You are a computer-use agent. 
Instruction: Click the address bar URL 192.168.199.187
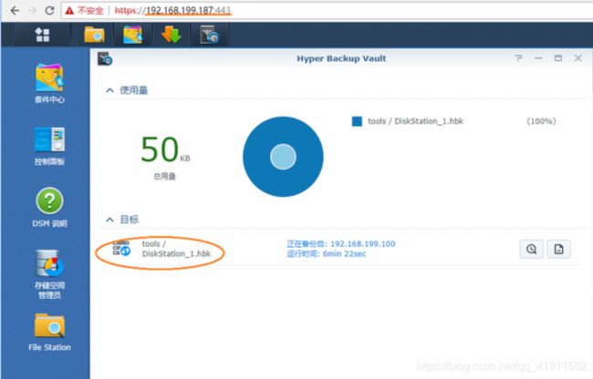click(181, 11)
